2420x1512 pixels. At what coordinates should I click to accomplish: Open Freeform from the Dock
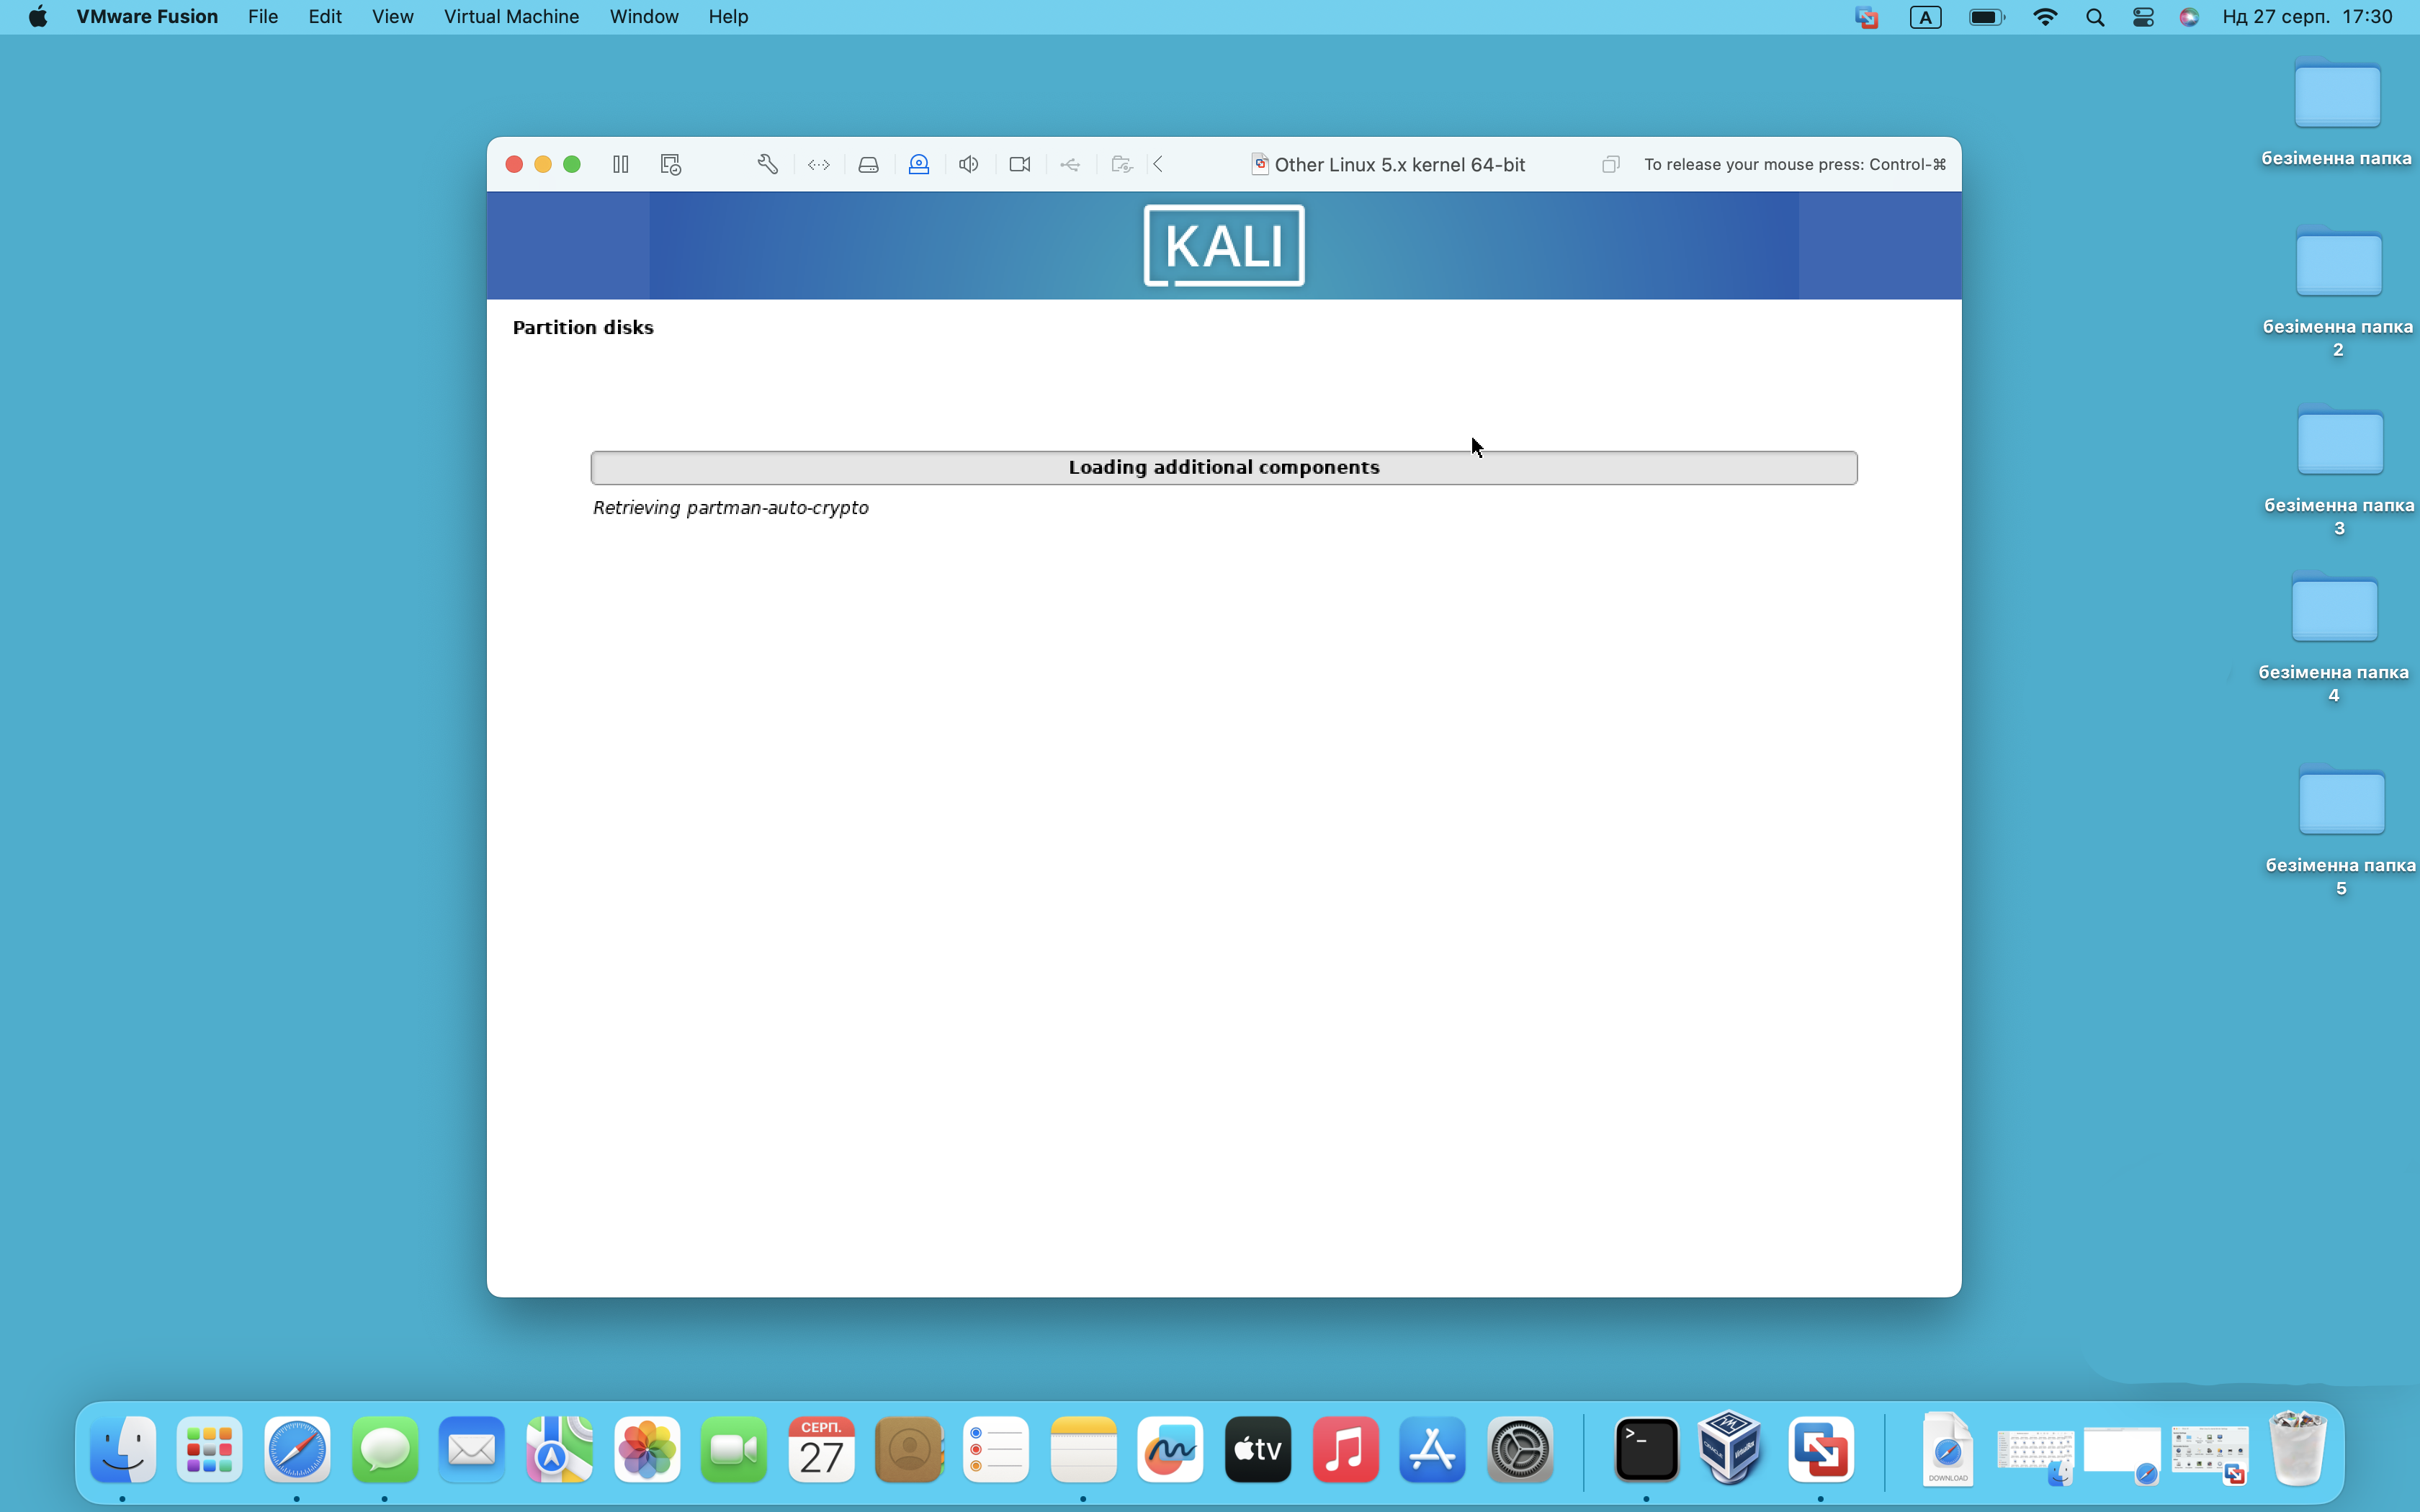tap(1171, 1449)
